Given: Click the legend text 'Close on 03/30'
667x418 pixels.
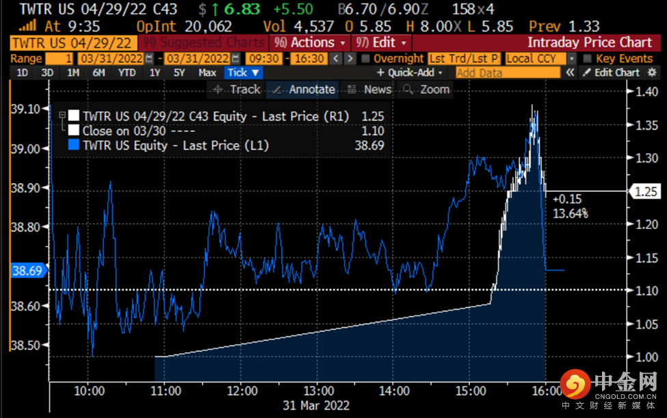Looking at the screenshot, I should 125,130.
